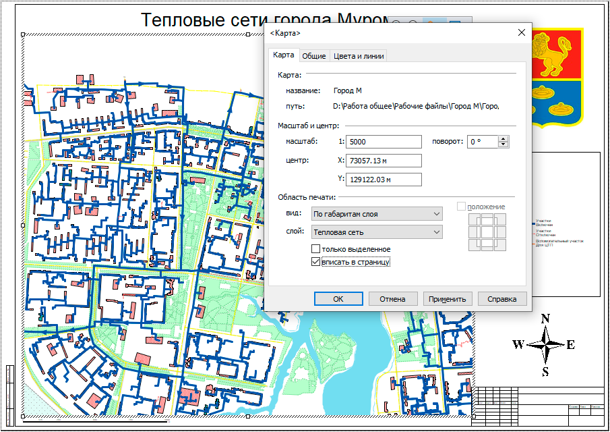
Task: Close the Карта dialog with the X
Action: [x=521, y=33]
